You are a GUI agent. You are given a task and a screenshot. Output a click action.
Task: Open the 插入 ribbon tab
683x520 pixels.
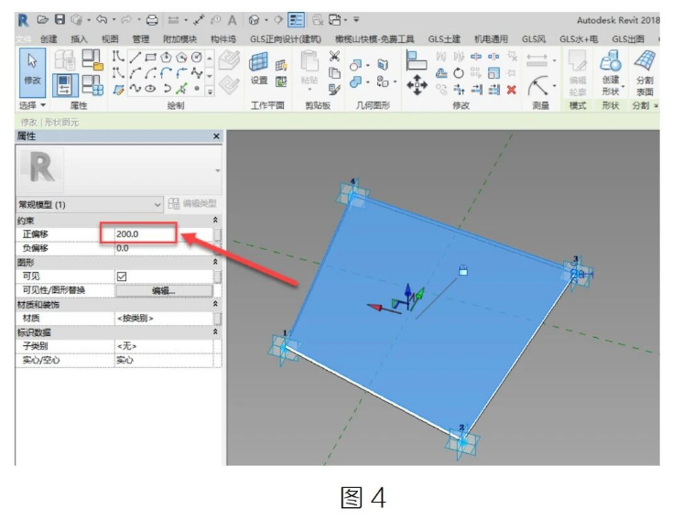80,39
